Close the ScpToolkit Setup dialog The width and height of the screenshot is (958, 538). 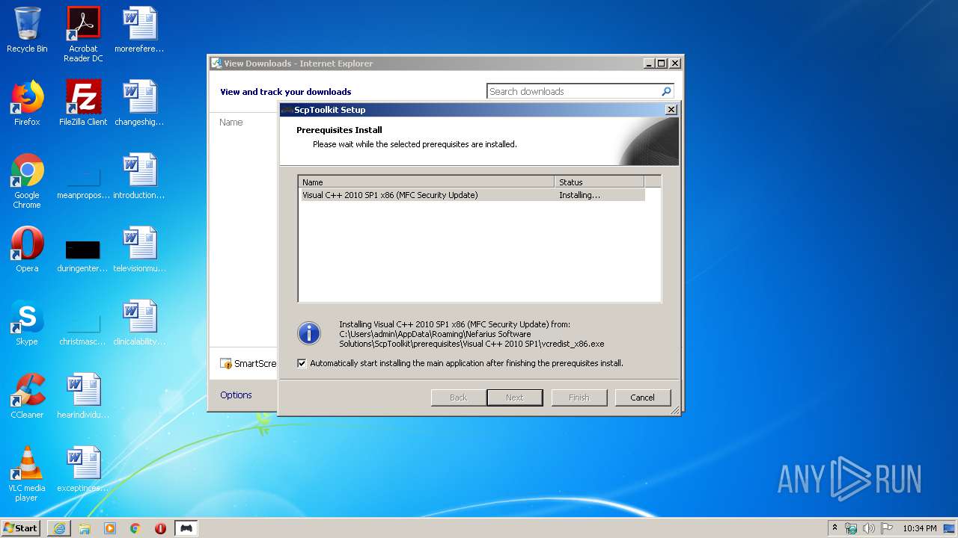tap(671, 110)
